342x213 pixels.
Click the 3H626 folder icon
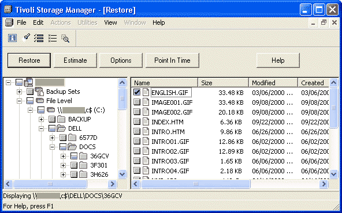tap(83, 174)
